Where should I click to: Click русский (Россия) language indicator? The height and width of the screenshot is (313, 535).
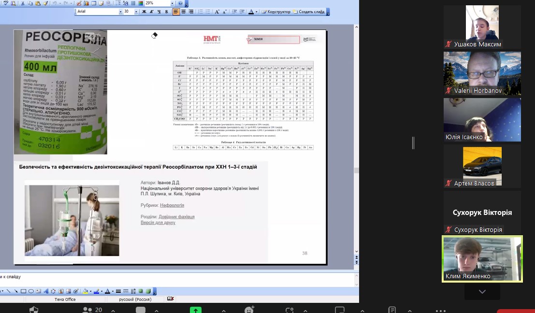135,299
